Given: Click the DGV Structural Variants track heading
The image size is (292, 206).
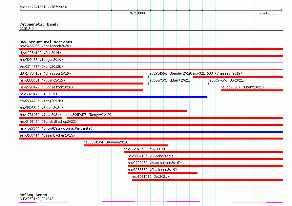Looking at the screenshot, I should coord(46,42).
